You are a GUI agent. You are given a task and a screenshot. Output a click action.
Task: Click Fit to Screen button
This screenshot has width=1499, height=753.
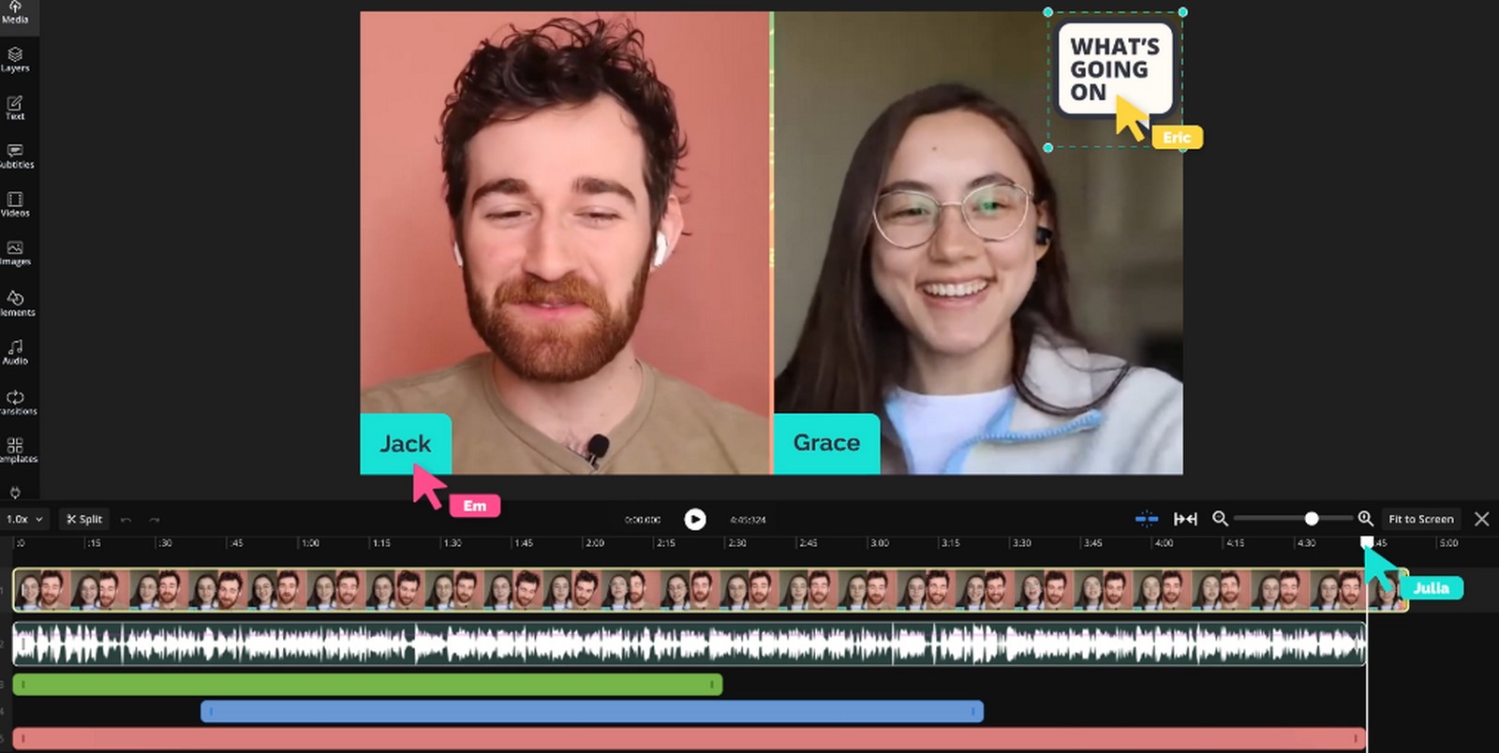(1420, 519)
